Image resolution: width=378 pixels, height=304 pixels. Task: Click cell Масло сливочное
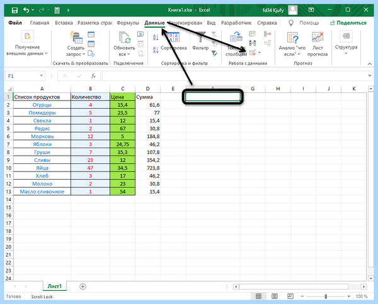pos(42,192)
